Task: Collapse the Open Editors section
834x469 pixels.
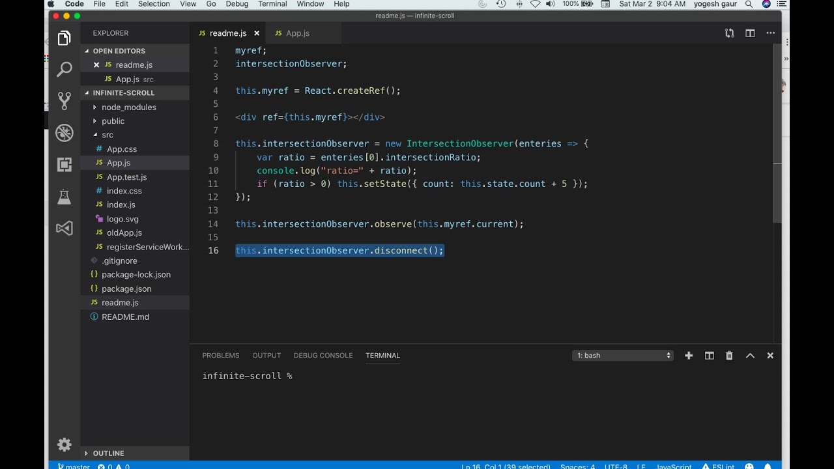Action: click(135, 51)
